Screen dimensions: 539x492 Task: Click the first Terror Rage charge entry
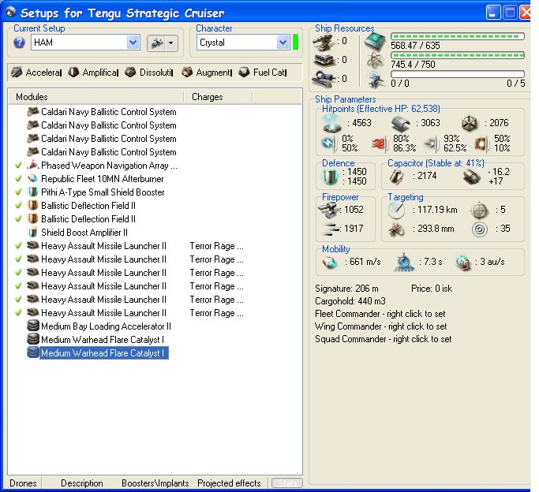point(216,246)
